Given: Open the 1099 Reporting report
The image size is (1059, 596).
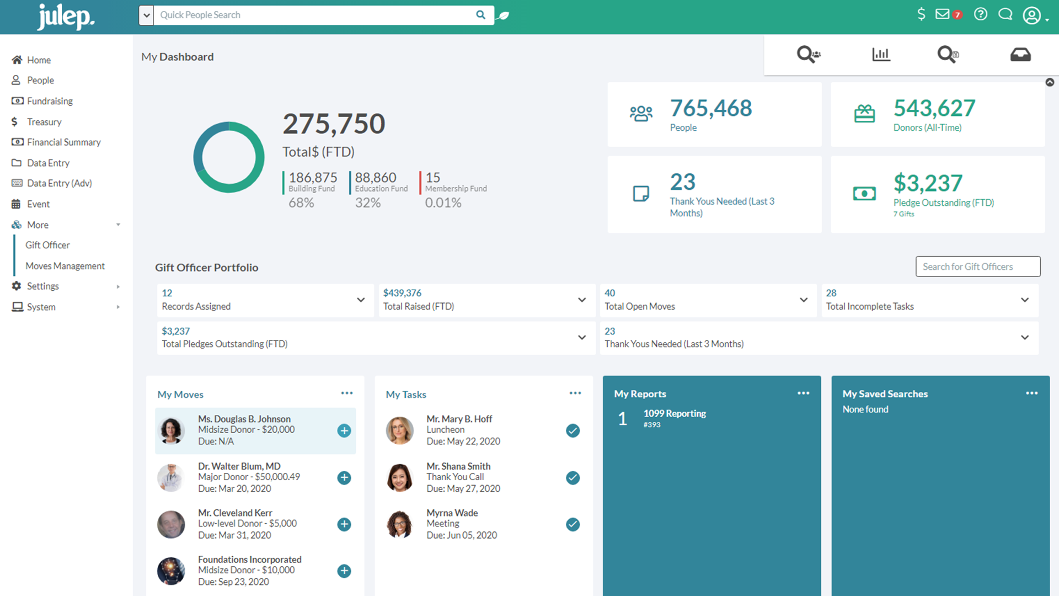Looking at the screenshot, I should [x=675, y=413].
